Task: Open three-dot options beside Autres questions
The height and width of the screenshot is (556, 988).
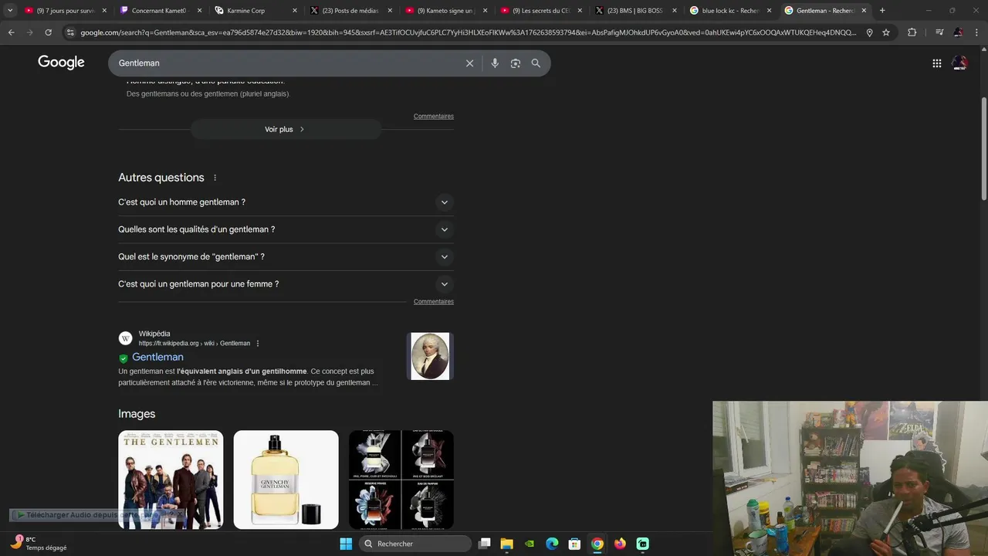Action: pos(215,178)
